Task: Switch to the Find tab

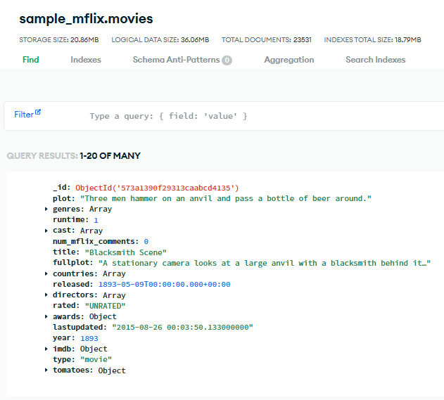Action: coord(31,60)
